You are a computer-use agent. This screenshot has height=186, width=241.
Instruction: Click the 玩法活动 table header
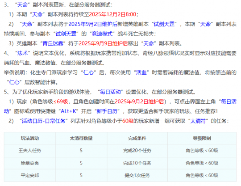30,138
